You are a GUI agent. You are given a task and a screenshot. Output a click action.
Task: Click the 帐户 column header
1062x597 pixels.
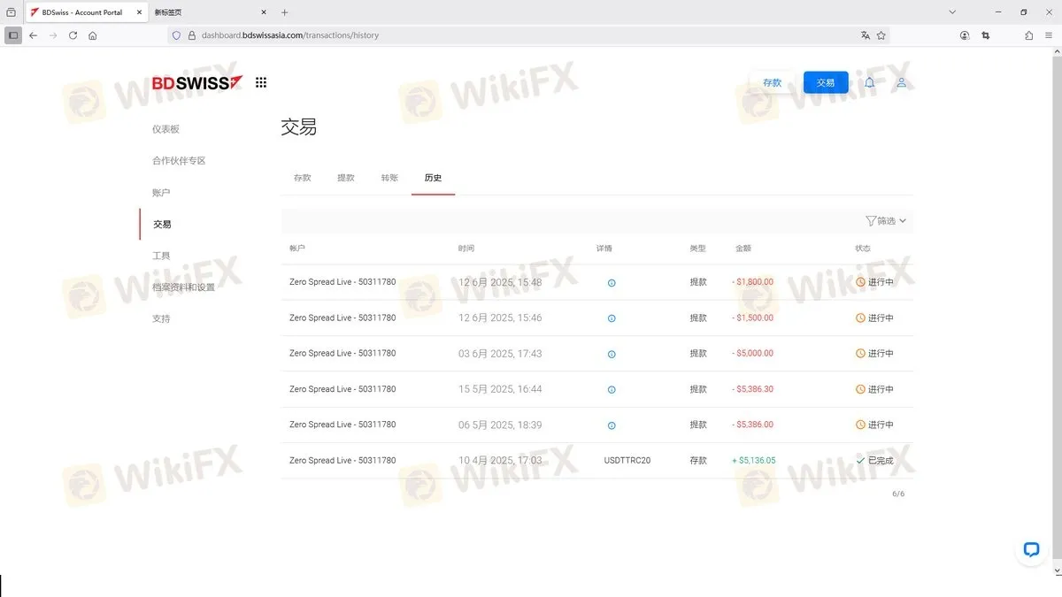point(297,249)
